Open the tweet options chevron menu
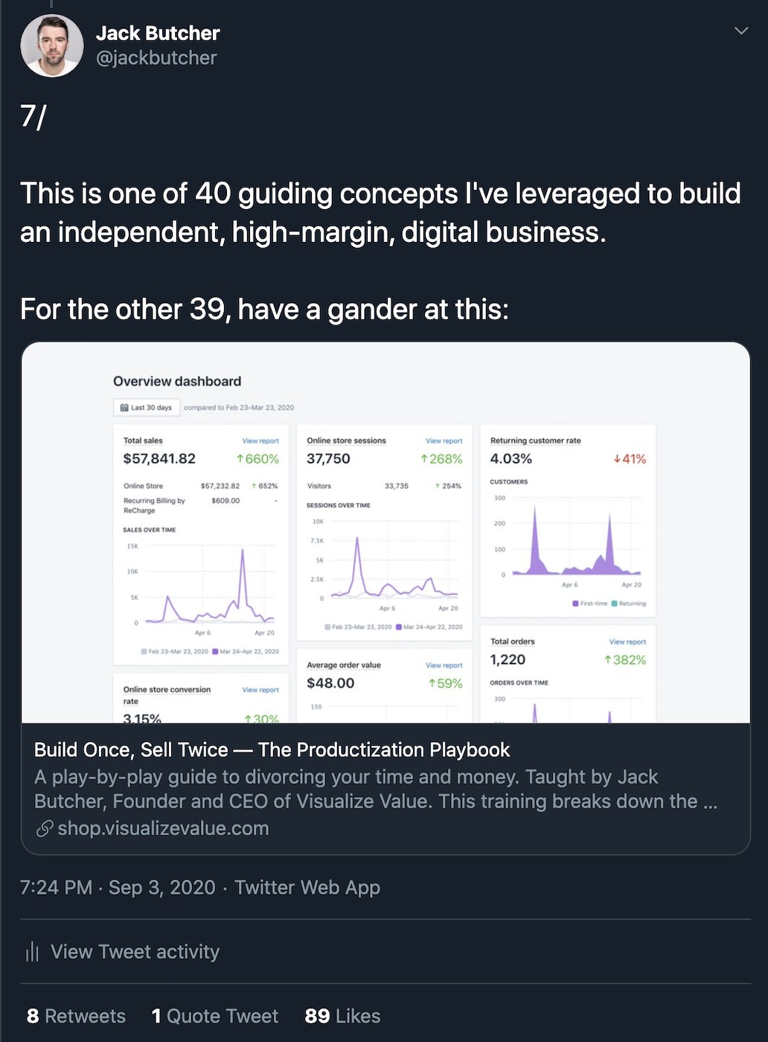 click(740, 31)
